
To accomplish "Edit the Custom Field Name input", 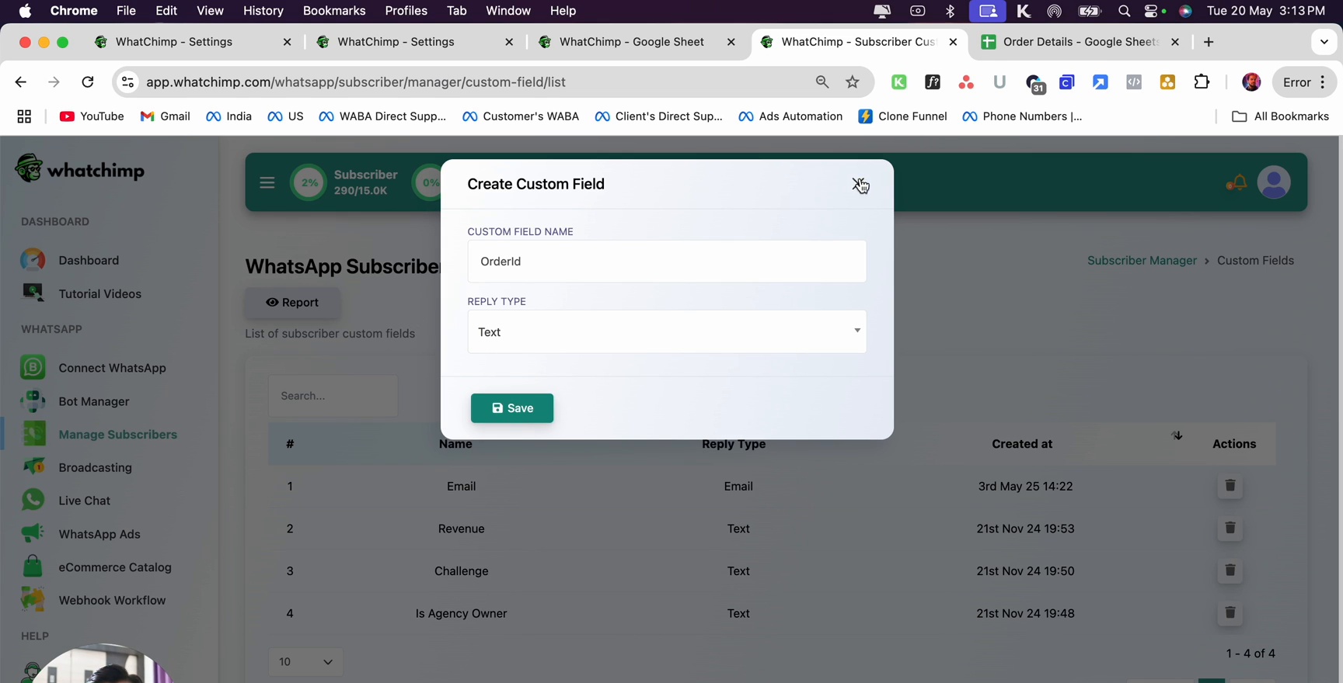I will pyautogui.click(x=667, y=262).
